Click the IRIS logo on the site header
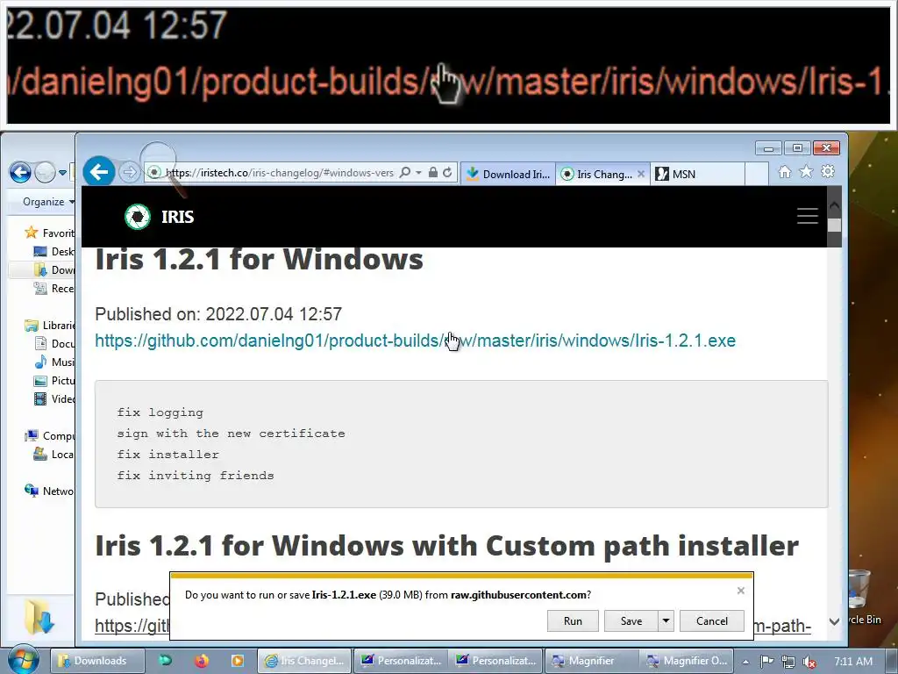Screen dimensions: 898x674 click(x=160, y=217)
